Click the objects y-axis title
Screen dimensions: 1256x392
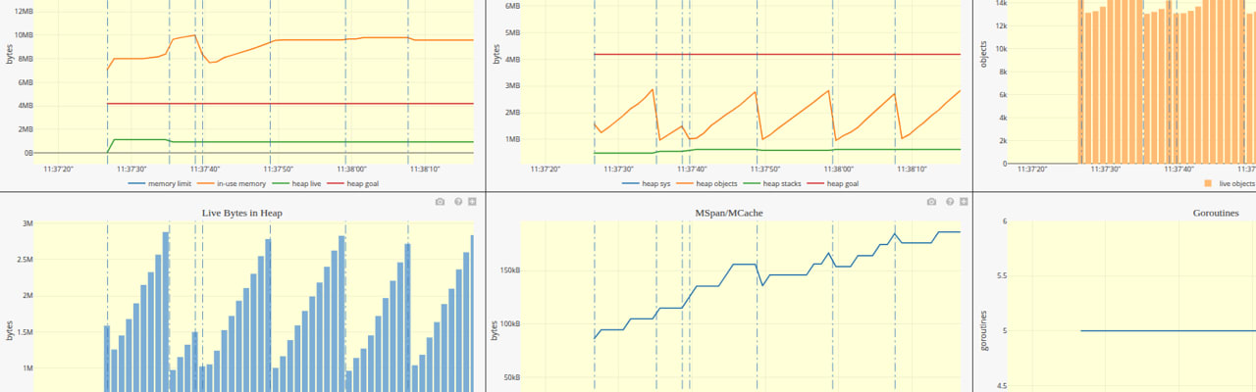[x=984, y=53]
